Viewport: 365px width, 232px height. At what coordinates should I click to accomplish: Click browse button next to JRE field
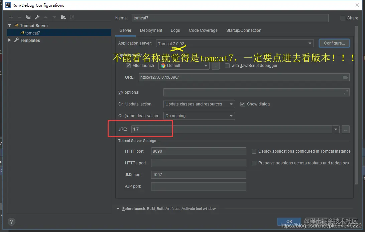(x=346, y=130)
